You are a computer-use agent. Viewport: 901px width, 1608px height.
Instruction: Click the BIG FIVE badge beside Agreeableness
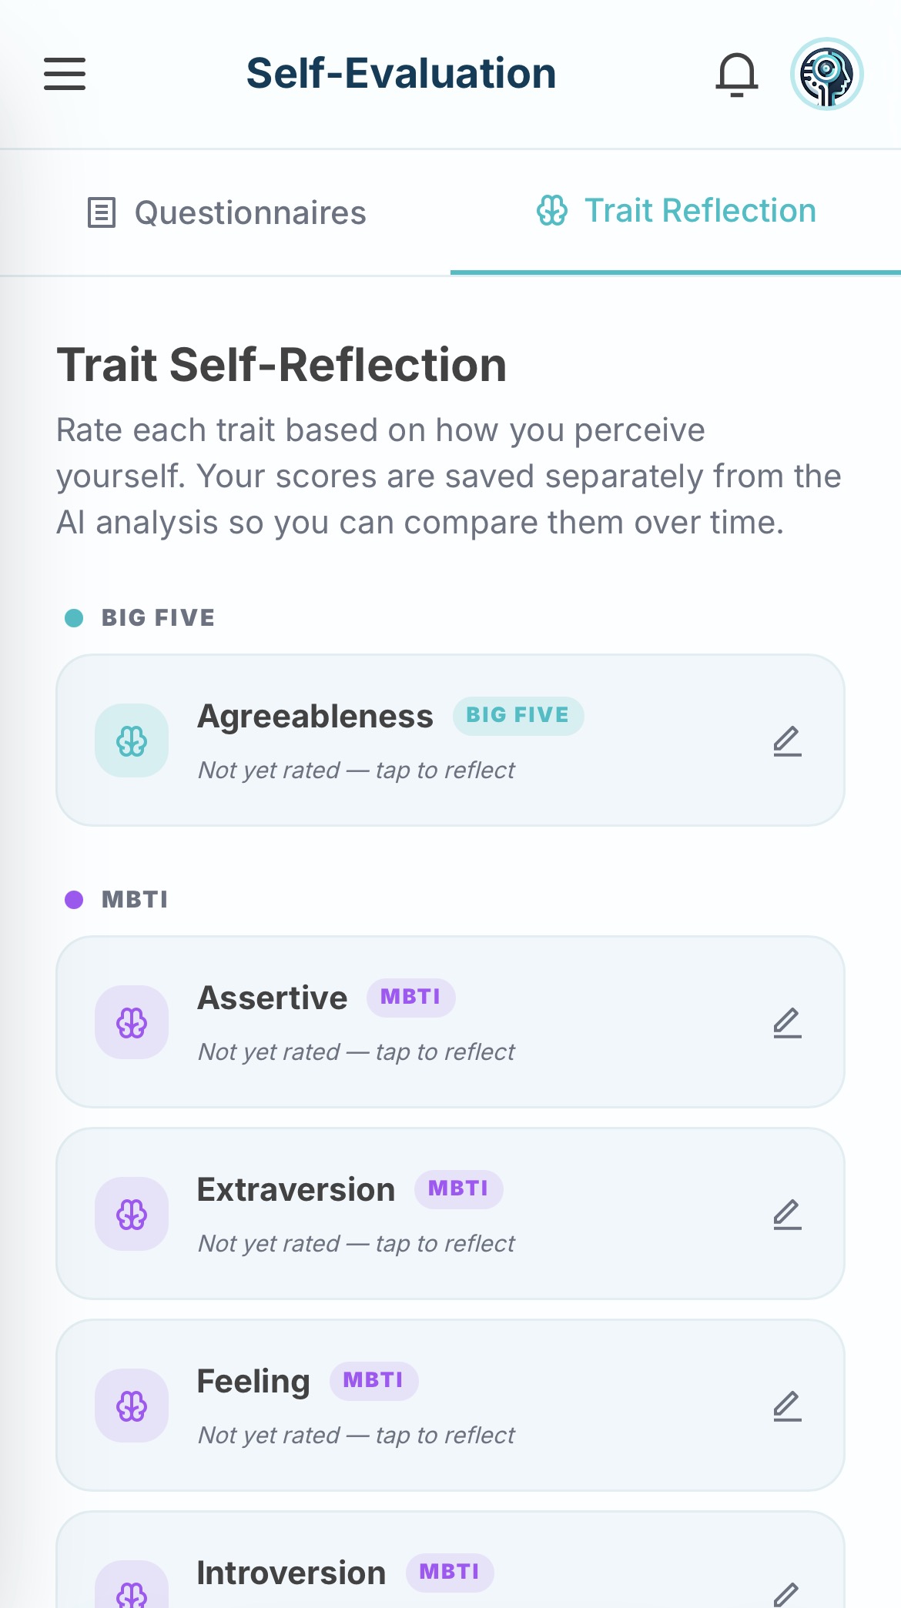pyautogui.click(x=517, y=715)
